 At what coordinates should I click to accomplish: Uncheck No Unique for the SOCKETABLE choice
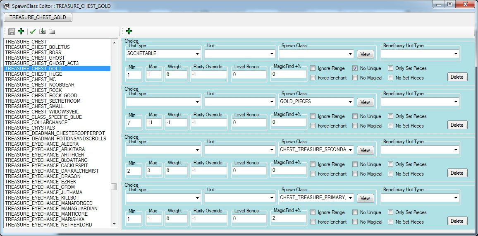[x=355, y=68]
